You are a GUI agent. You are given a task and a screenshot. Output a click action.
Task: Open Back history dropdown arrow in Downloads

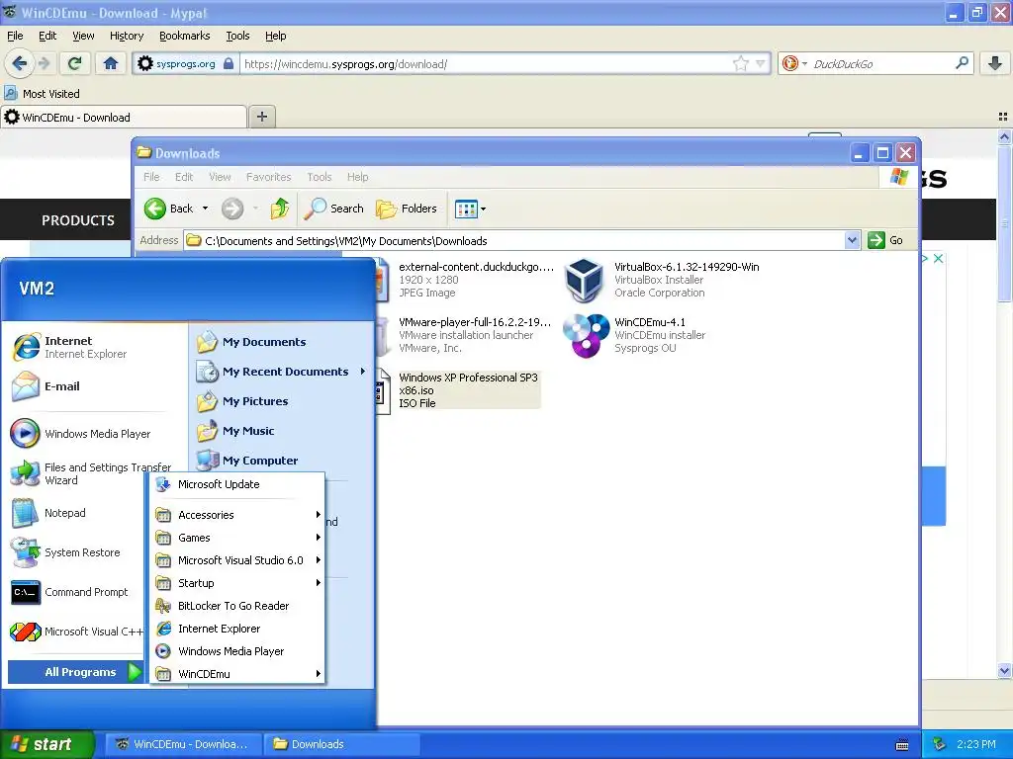coord(205,209)
